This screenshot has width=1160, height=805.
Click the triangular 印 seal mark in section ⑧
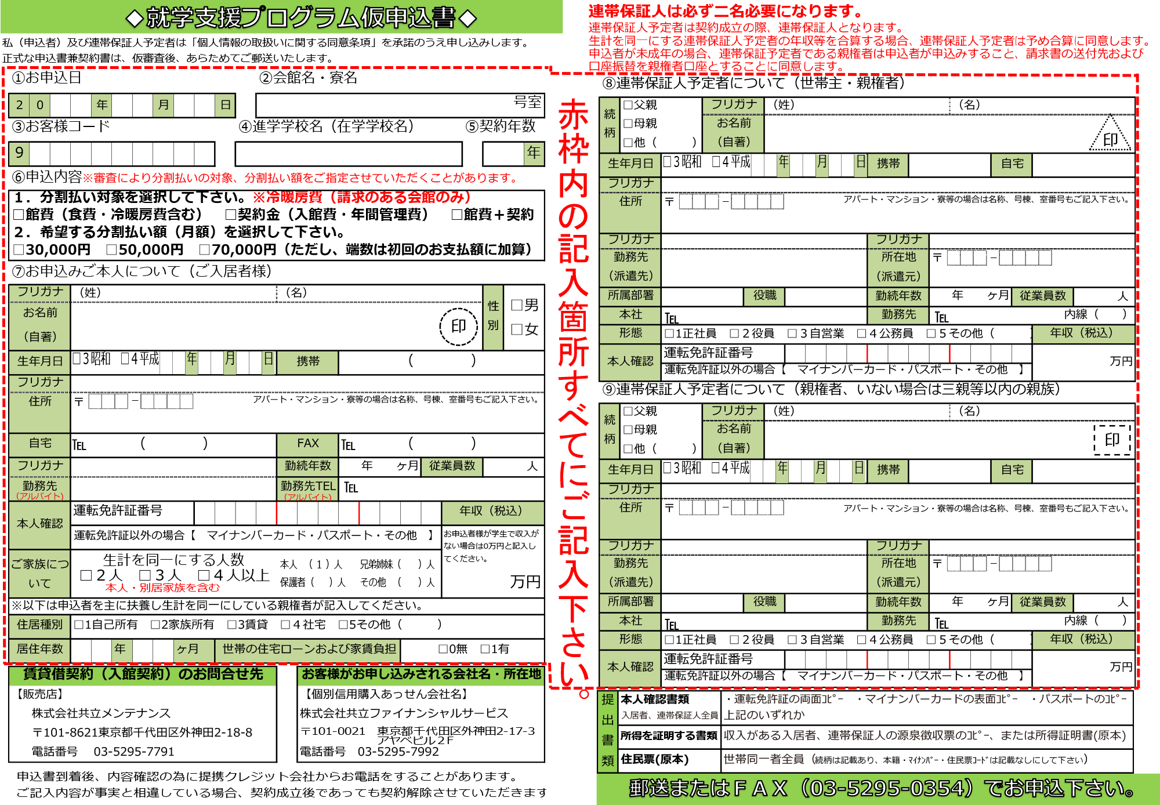[x=1110, y=134]
